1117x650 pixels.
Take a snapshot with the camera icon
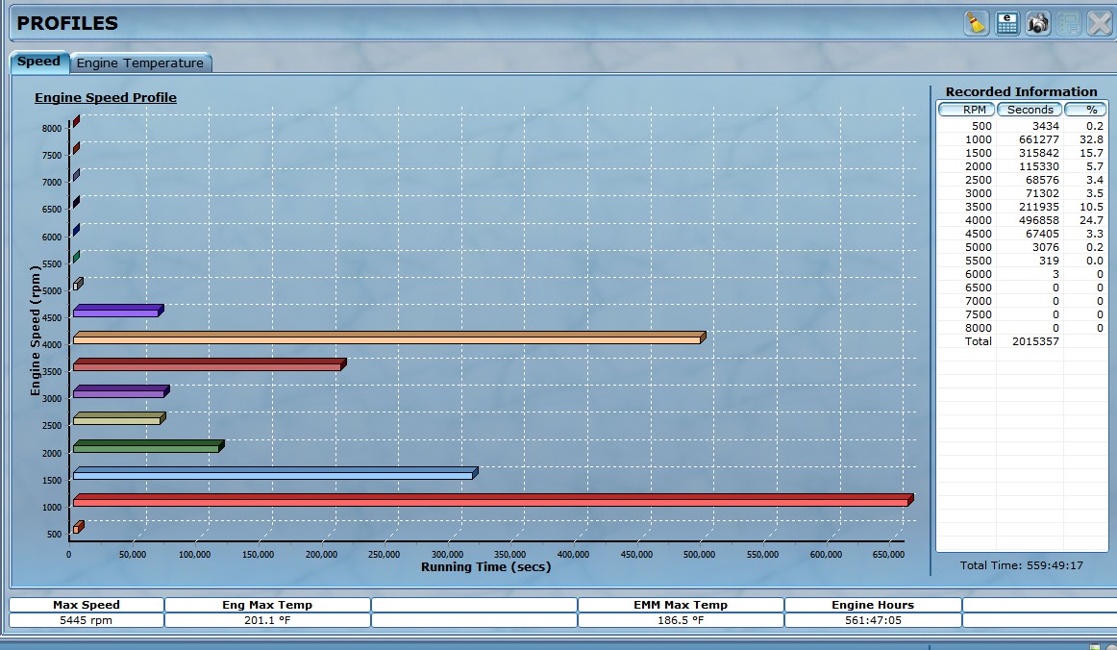[1038, 23]
